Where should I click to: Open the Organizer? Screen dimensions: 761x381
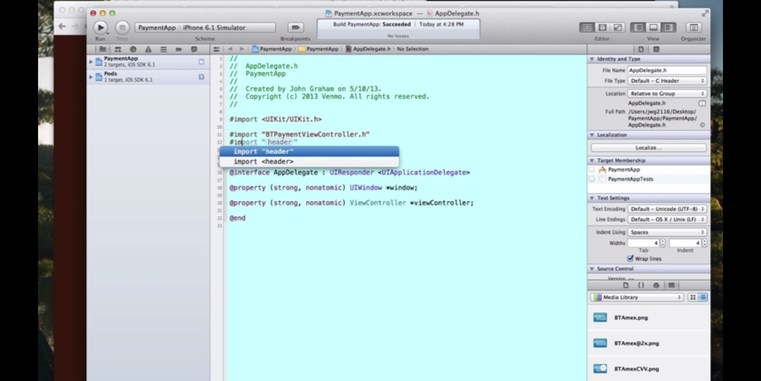coord(694,27)
